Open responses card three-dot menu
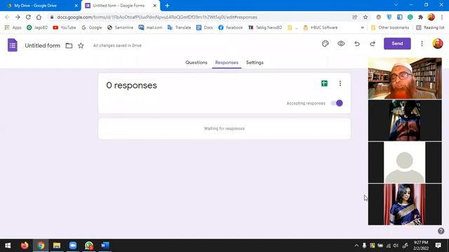 coord(340,83)
